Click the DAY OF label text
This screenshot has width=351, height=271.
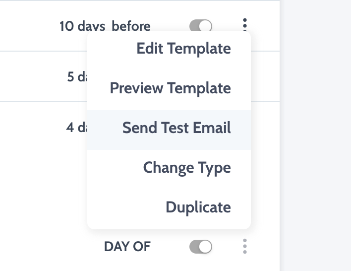click(x=127, y=247)
